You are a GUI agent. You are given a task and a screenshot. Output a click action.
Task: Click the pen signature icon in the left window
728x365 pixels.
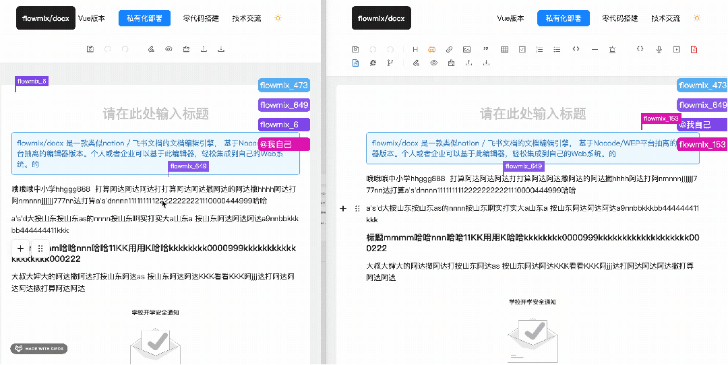152,49
